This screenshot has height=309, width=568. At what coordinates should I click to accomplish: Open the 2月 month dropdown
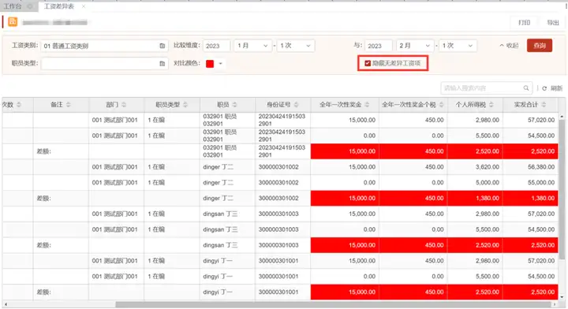tap(415, 46)
